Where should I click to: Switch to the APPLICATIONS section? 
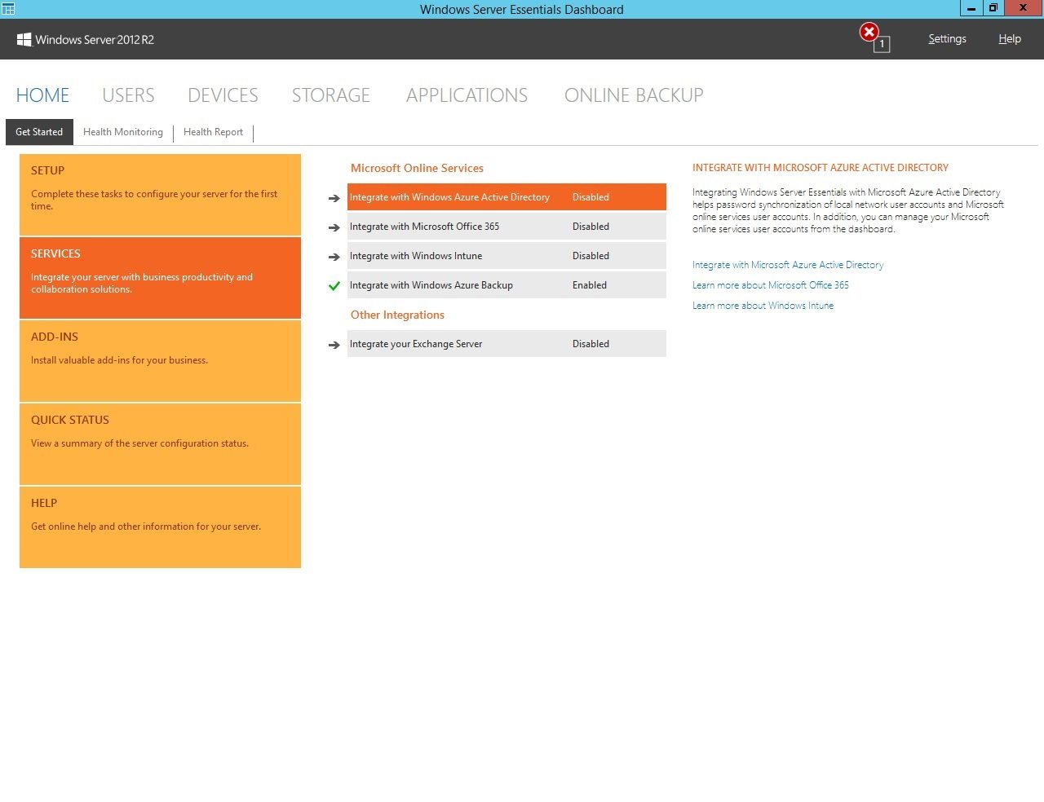click(x=467, y=95)
